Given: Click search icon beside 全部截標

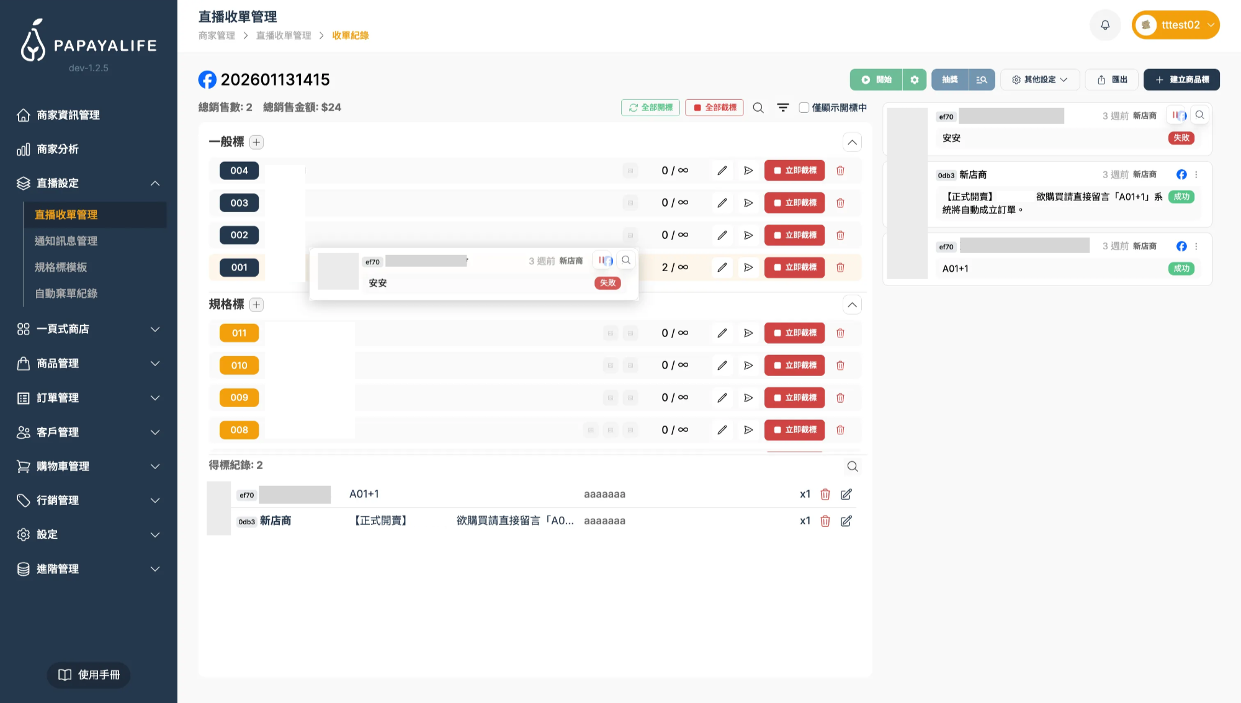Looking at the screenshot, I should pyautogui.click(x=758, y=107).
